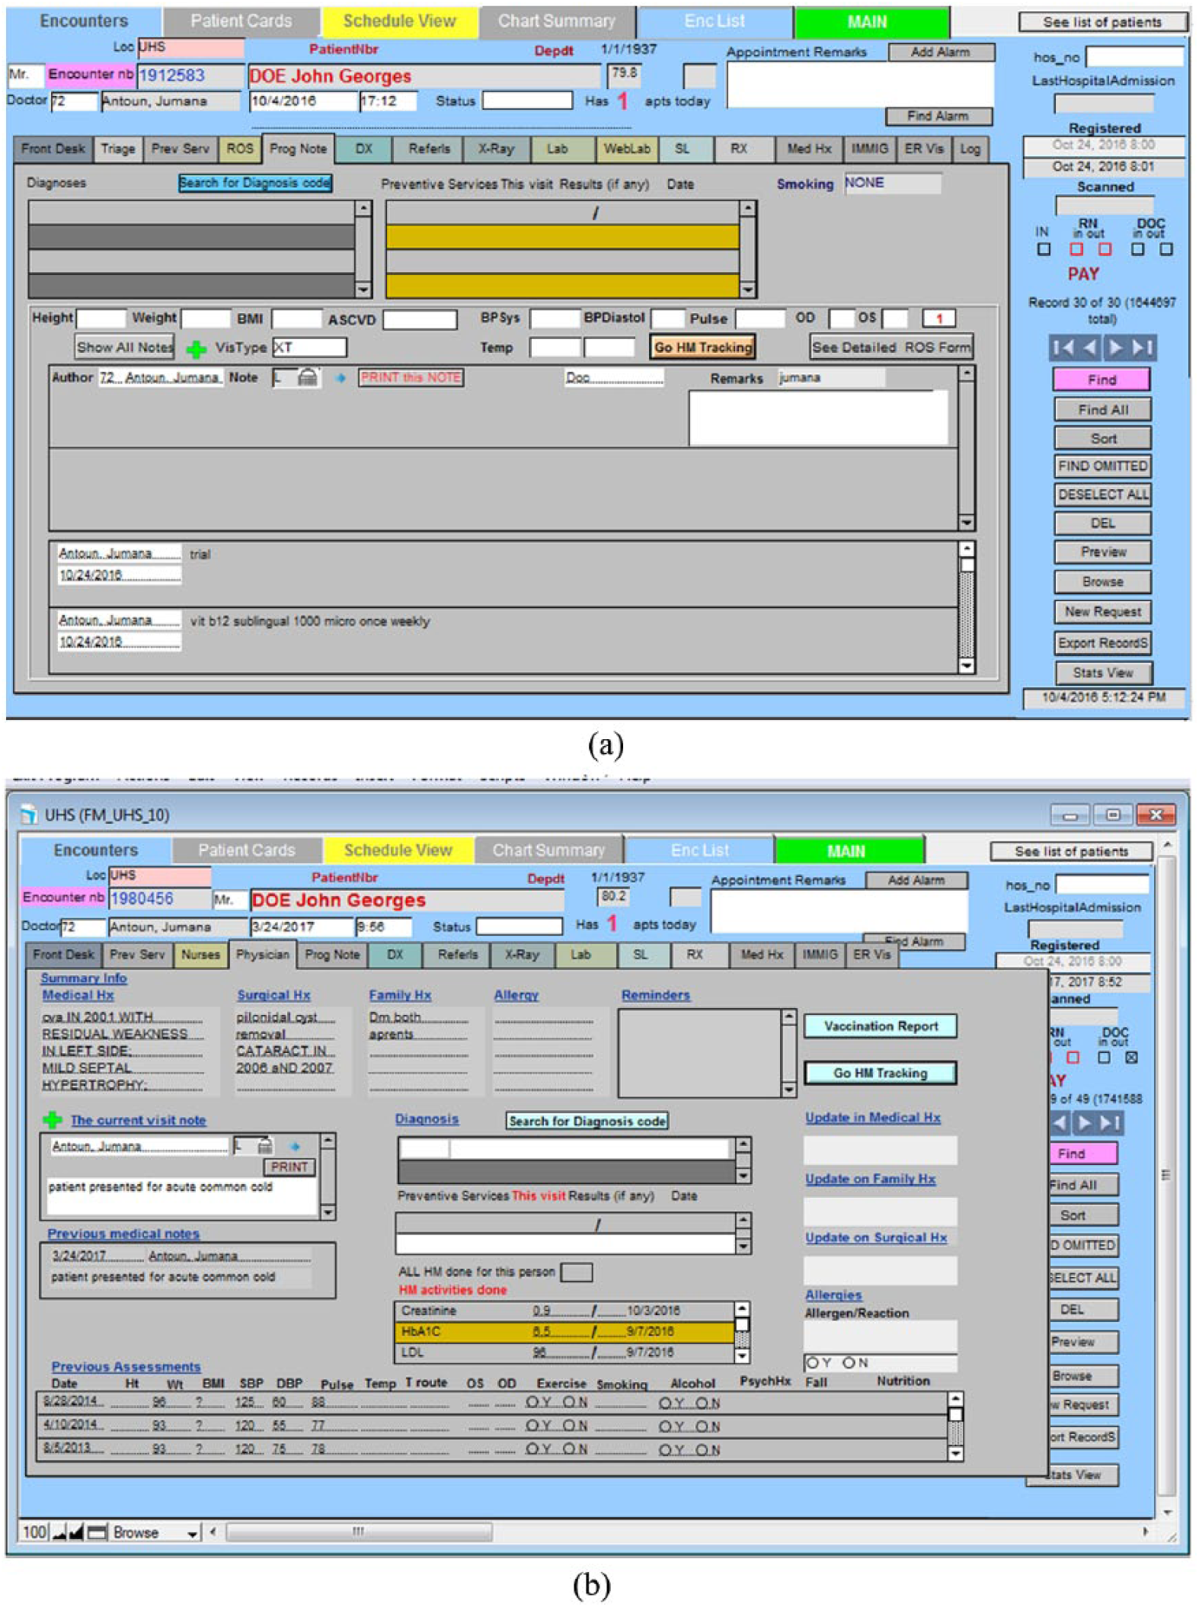1199x1607 pixels.
Task: Click the zoom in icon in the status bar
Action: (76, 1532)
